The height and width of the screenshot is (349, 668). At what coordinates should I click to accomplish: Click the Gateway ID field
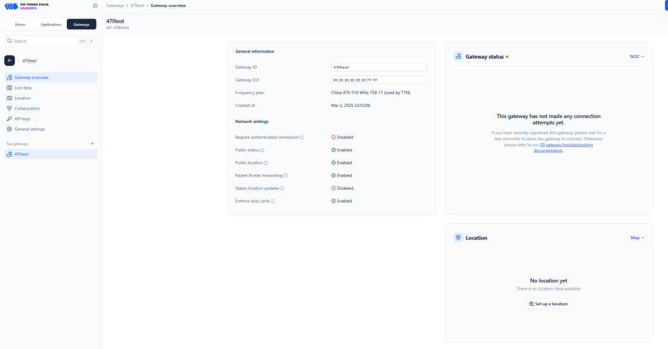(x=379, y=67)
